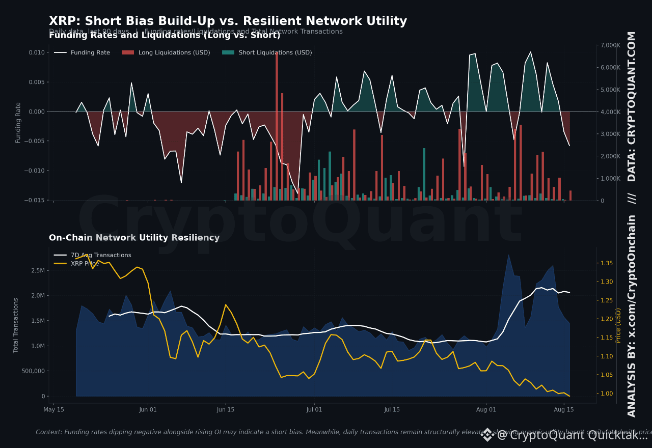Screen dimensions: 652x448
Task: Click the '1.30' price axis tick
Action: 607,282
